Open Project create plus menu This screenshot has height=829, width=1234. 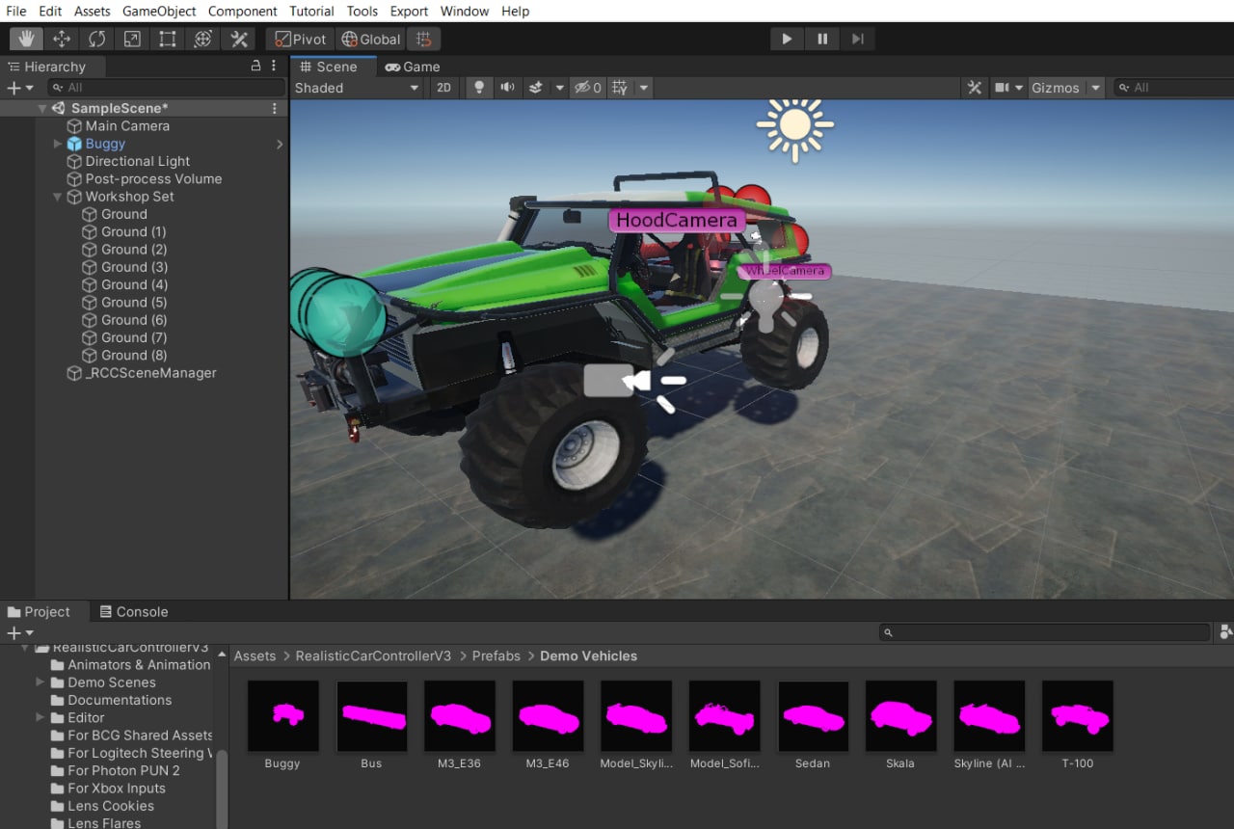click(19, 633)
